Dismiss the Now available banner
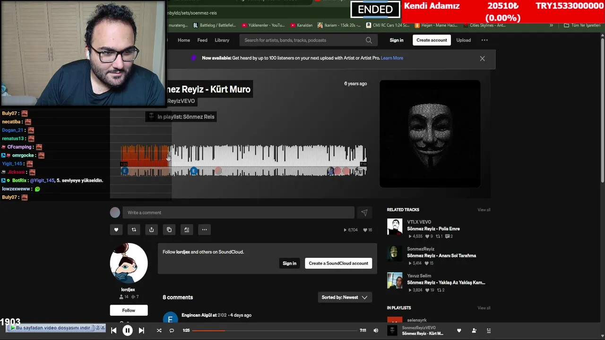The height and width of the screenshot is (340, 605). (482, 59)
